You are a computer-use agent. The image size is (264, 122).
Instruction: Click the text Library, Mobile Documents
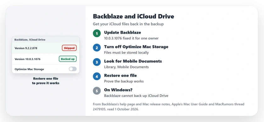[x=126, y=67]
